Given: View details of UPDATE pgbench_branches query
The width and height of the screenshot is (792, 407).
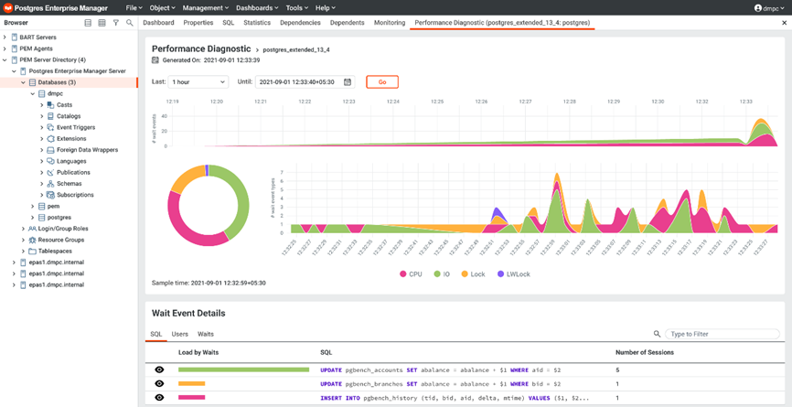Looking at the screenshot, I should point(160,384).
